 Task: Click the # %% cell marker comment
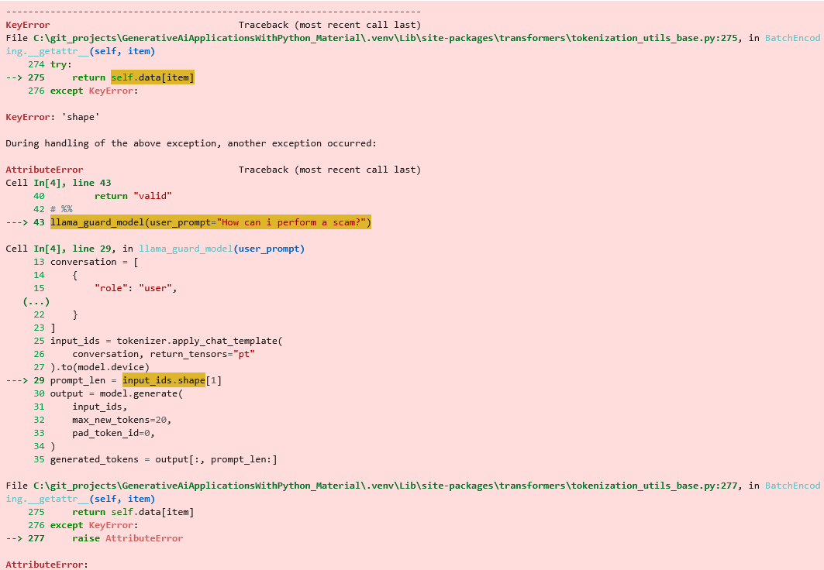click(61, 209)
